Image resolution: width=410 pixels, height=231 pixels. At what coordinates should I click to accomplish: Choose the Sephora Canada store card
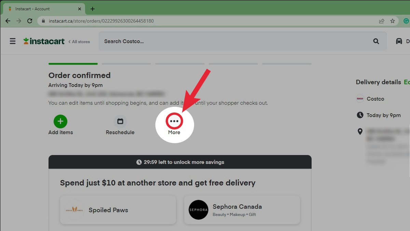[242, 210]
